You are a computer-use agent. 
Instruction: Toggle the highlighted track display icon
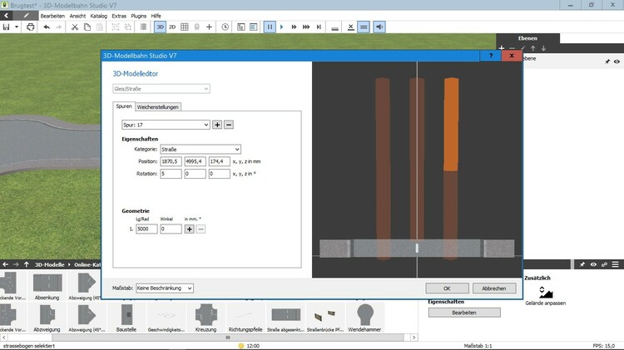[364, 27]
